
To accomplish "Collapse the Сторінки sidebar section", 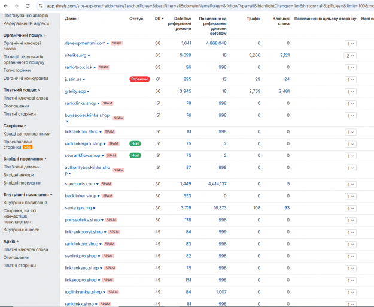I will (15, 126).
